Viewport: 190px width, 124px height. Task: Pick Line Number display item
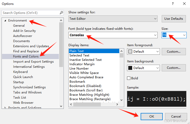click(x=79, y=69)
